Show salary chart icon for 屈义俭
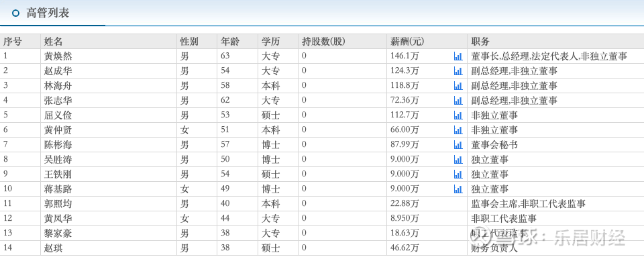 click(x=458, y=115)
